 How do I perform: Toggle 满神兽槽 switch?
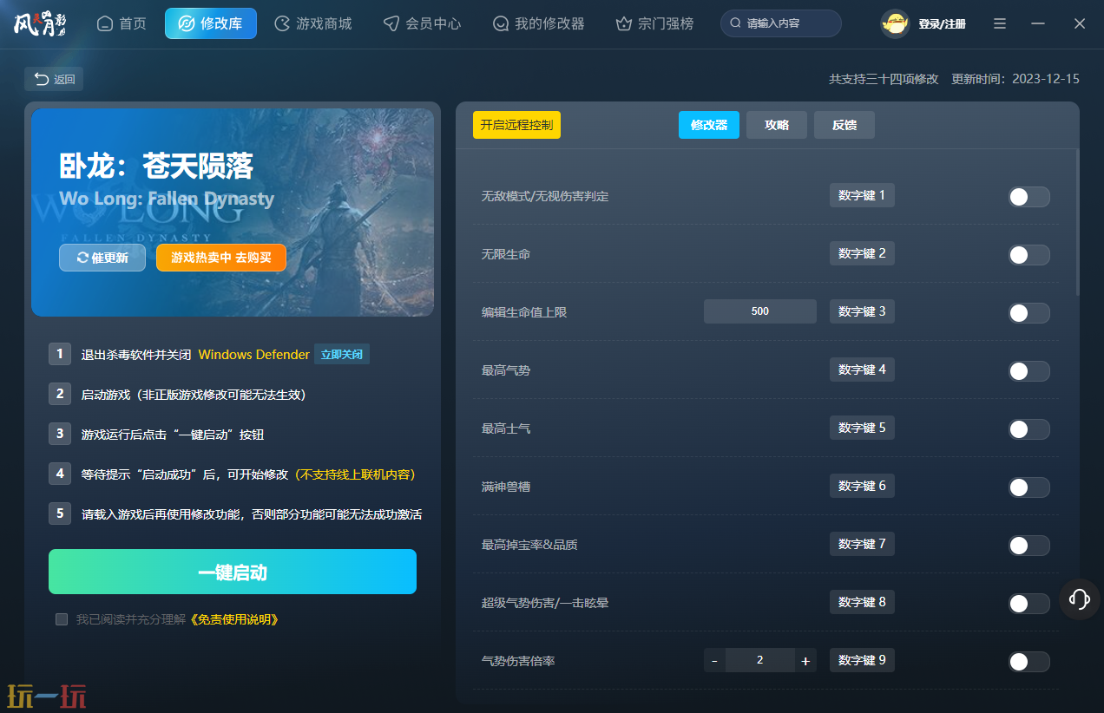point(1028,487)
